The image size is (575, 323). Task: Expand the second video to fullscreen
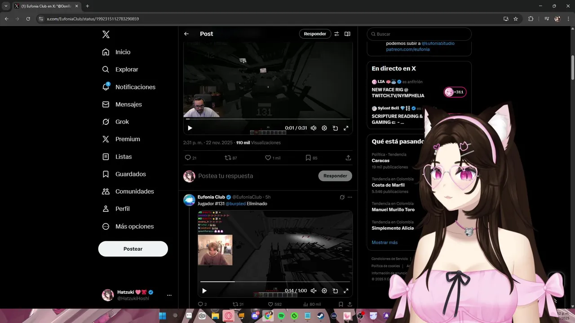(346, 291)
